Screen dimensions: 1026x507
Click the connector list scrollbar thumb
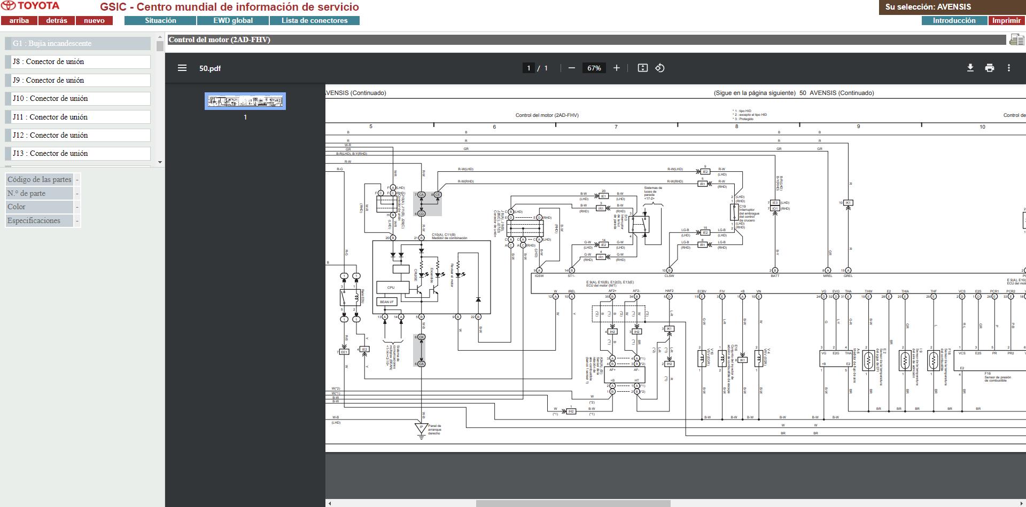tap(160, 46)
